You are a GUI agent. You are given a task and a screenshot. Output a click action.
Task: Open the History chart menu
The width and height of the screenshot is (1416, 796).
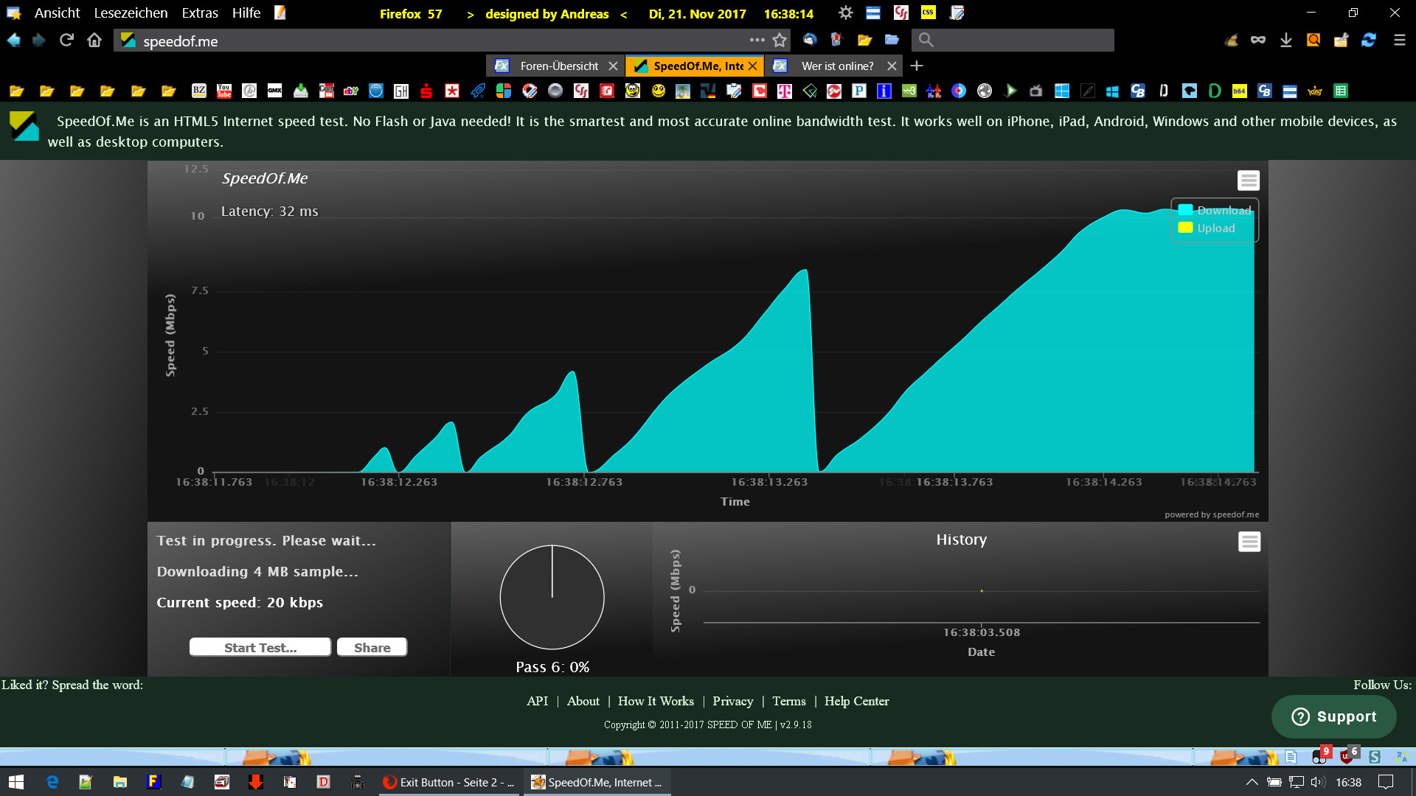click(1249, 542)
